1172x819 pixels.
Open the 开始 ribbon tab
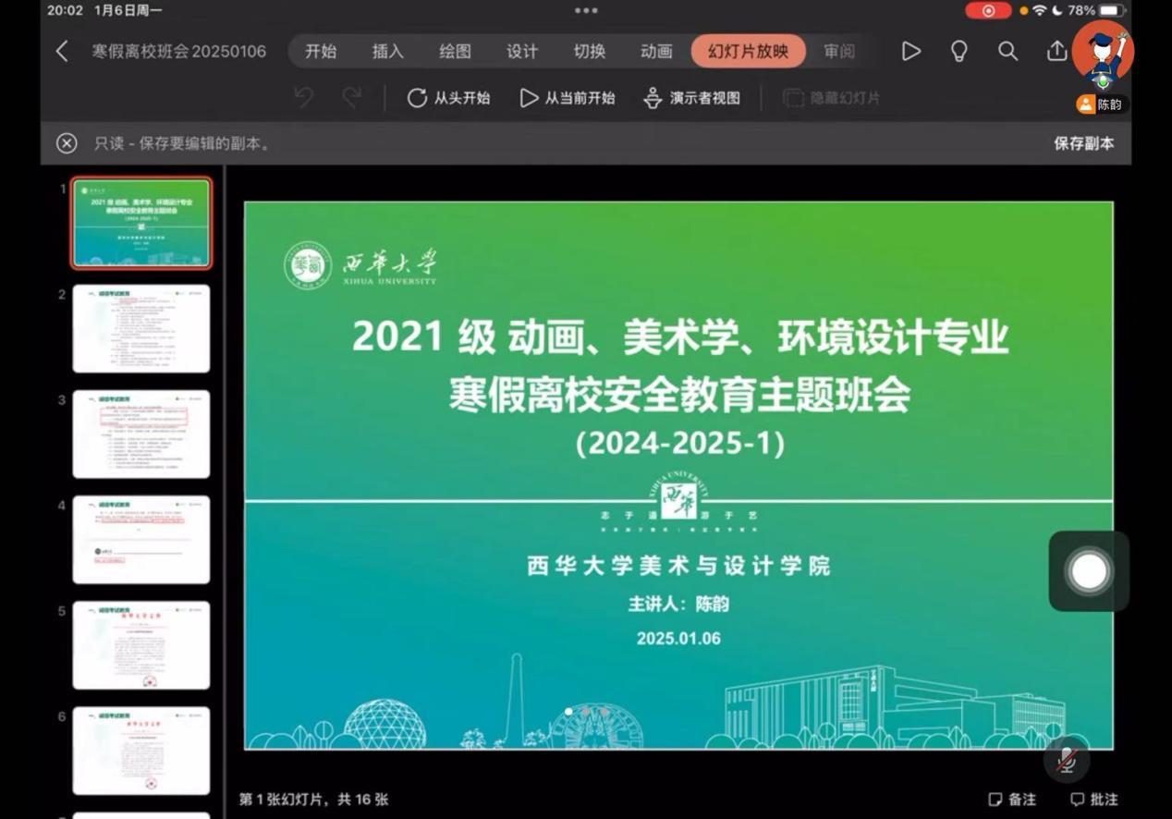(x=321, y=52)
